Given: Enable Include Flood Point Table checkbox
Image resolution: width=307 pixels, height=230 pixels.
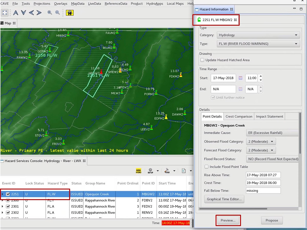Looking at the screenshot, I should (206, 167).
